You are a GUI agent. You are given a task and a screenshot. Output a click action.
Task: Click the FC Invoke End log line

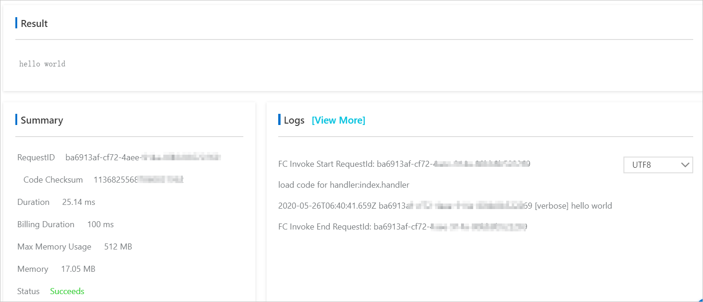click(x=402, y=227)
